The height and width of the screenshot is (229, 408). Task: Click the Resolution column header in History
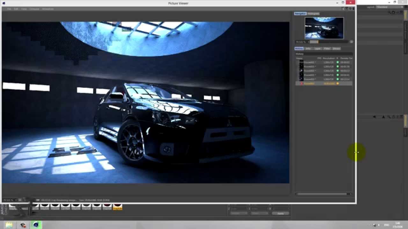coord(329,58)
